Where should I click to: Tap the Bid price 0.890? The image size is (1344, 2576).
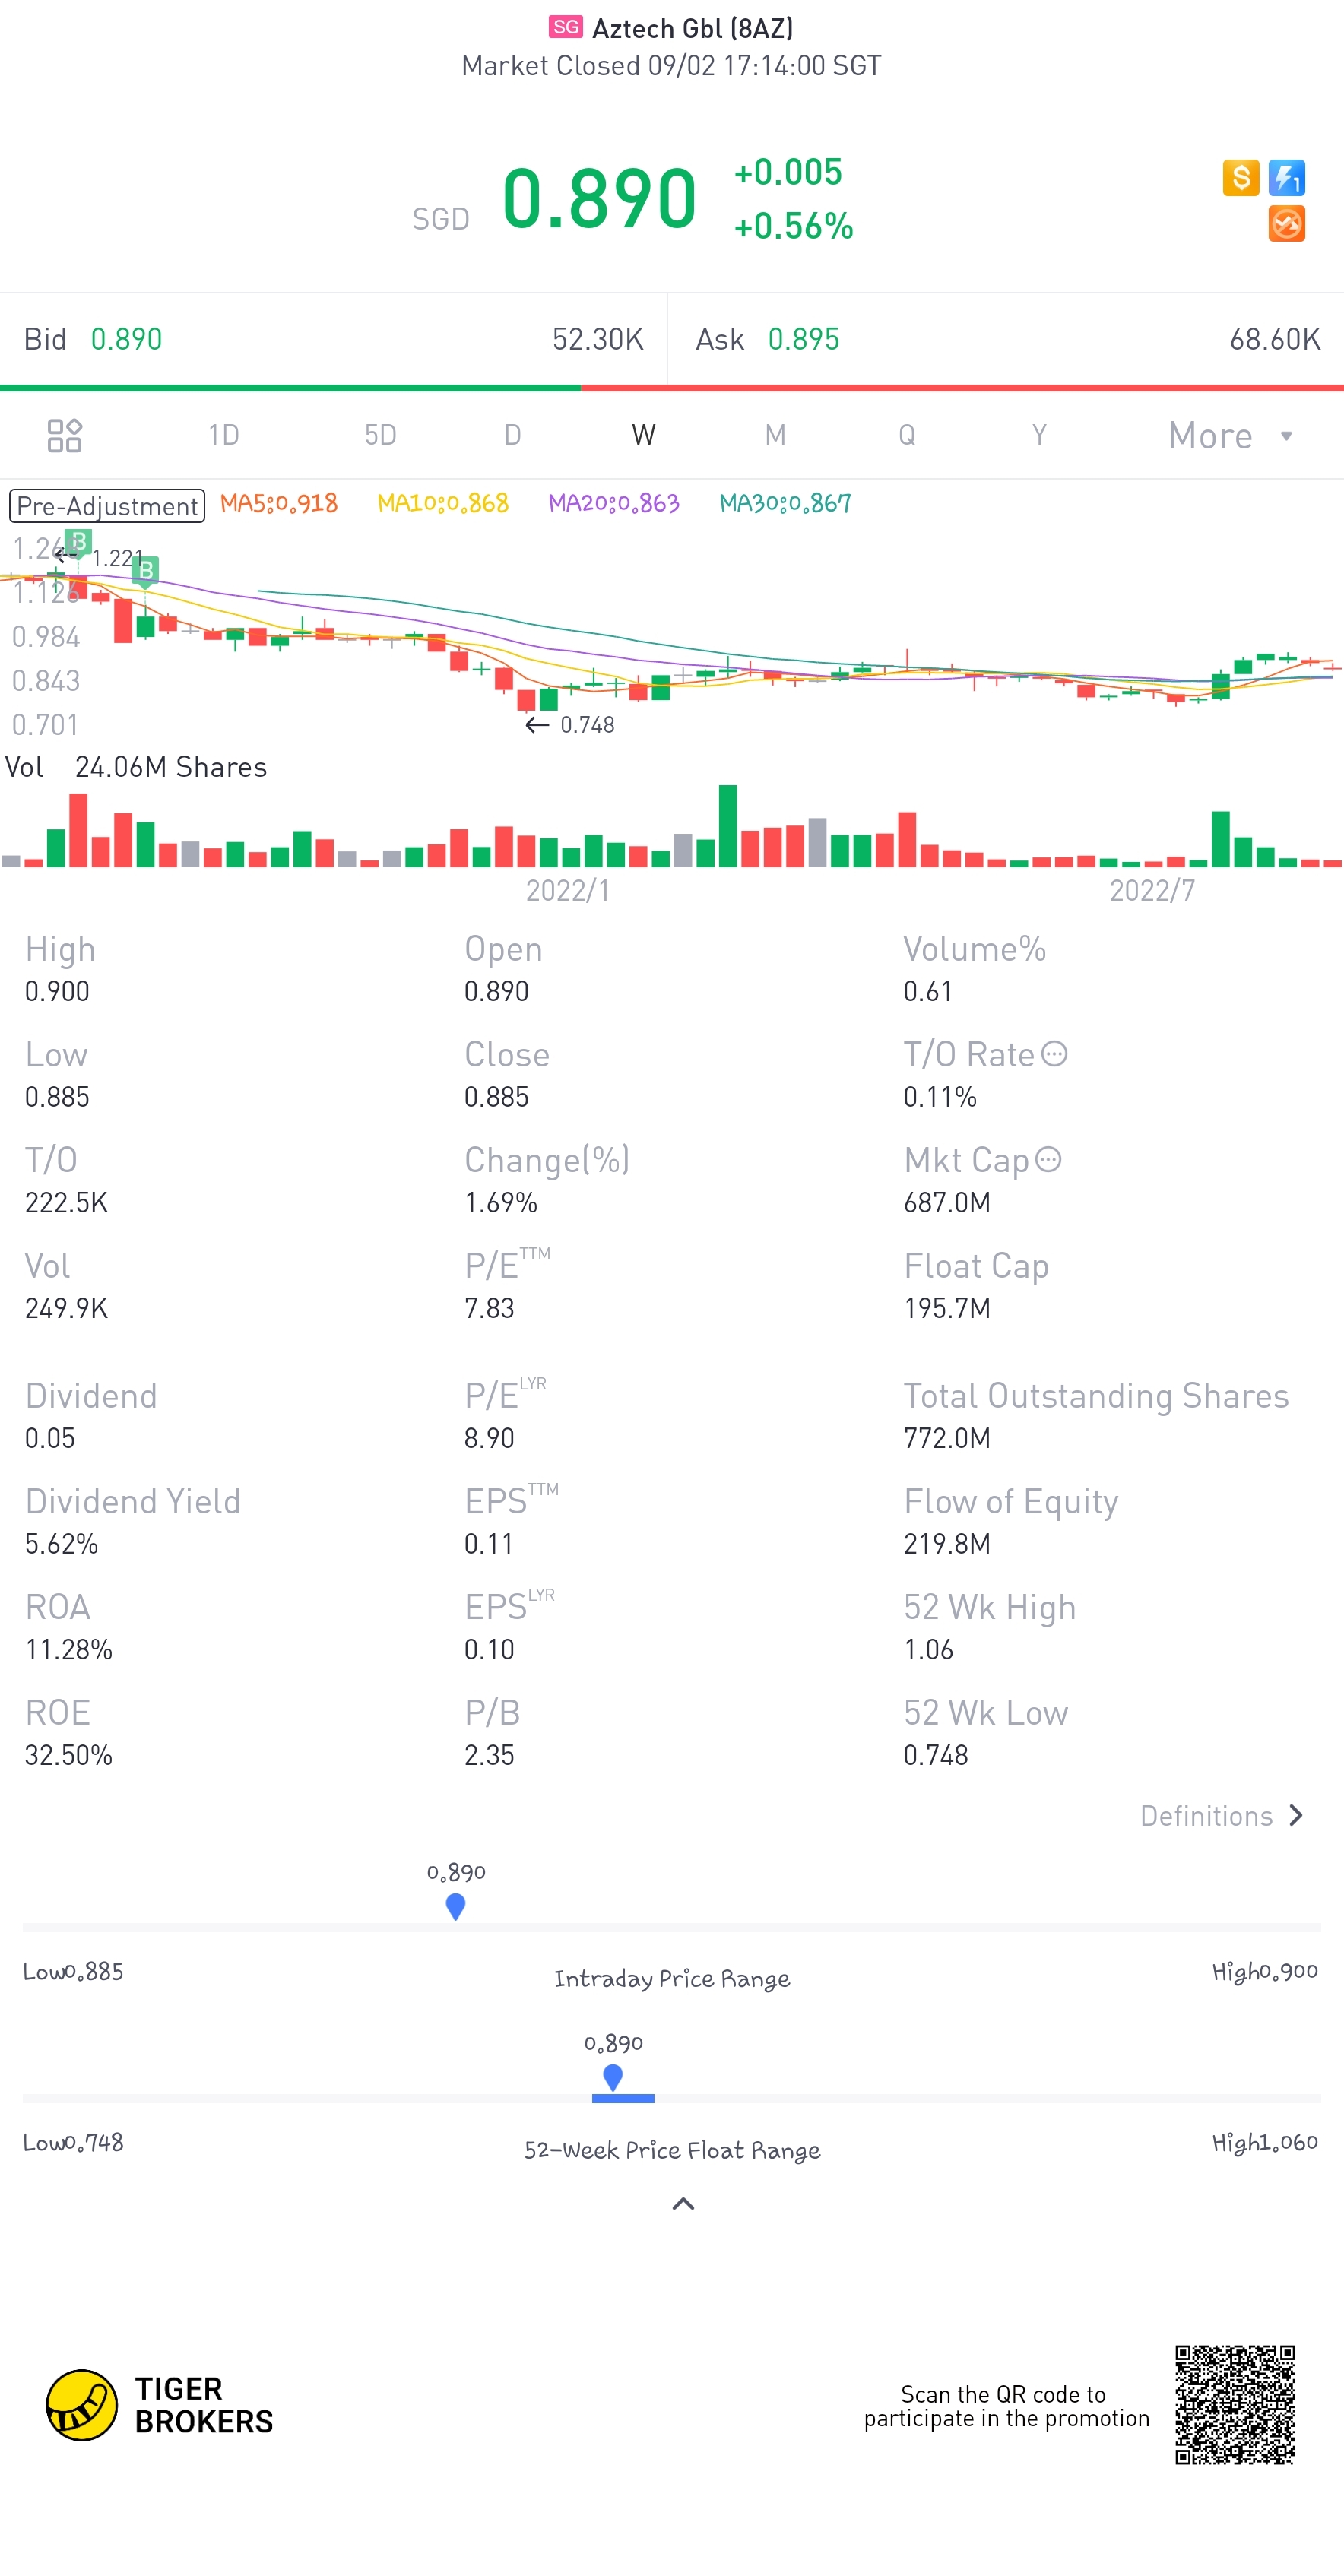tap(126, 340)
